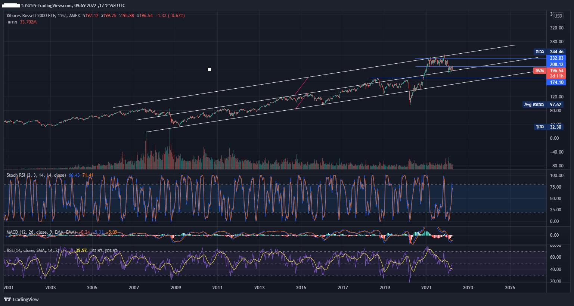
Task: Click the 75.00 Stoch RSI scale label
Action: click(556, 187)
